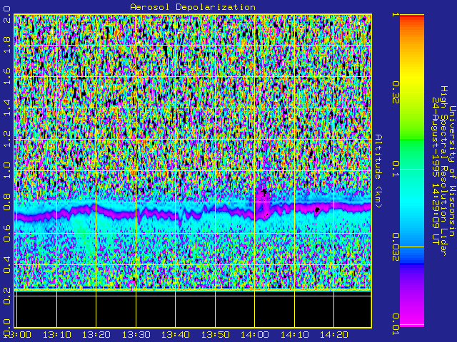The width and height of the screenshot is (457, 342).
Task: Click the 1.2 altitude axis label
Action: point(6,140)
